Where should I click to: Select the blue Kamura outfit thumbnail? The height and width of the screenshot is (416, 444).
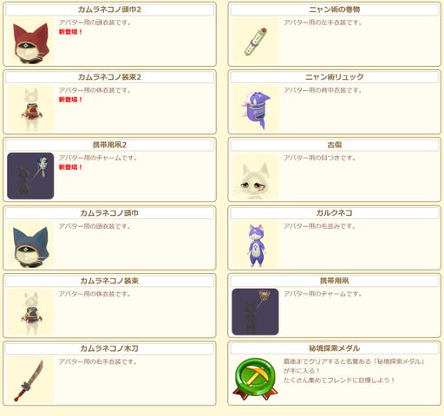(x=30, y=312)
